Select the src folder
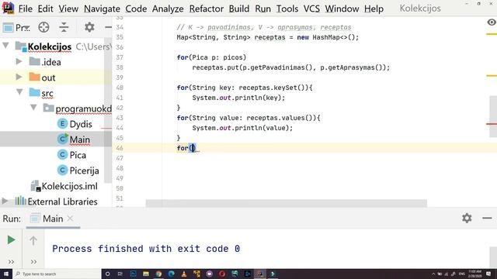This screenshot has width=497, height=279. [47, 93]
